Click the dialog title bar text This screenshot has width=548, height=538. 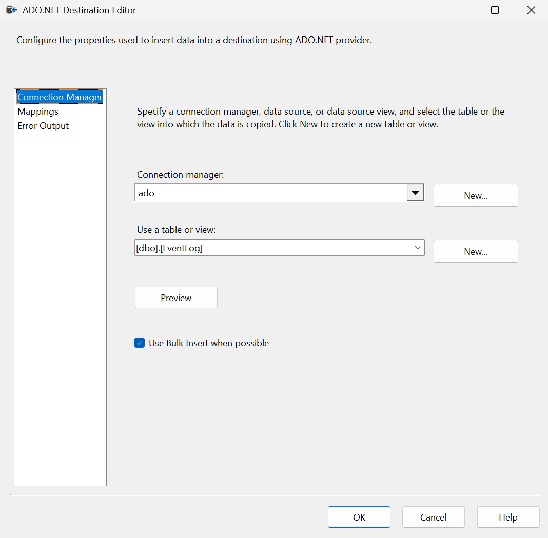pos(79,10)
